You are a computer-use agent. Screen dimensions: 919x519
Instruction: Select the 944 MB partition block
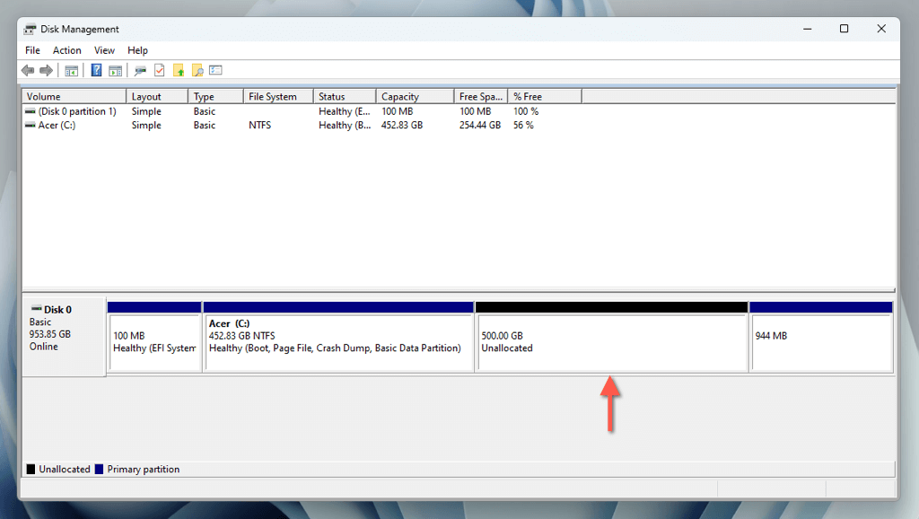[x=821, y=338]
